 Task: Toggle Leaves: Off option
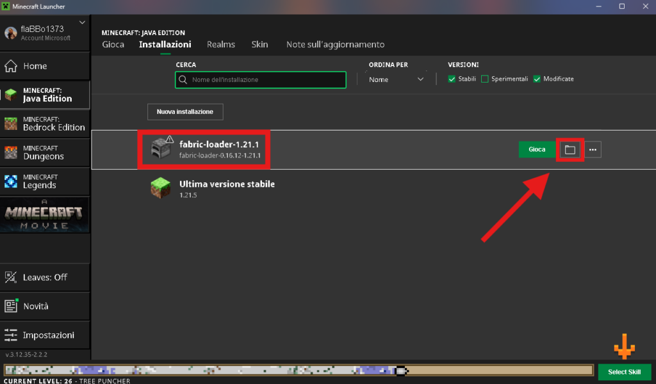[45, 277]
